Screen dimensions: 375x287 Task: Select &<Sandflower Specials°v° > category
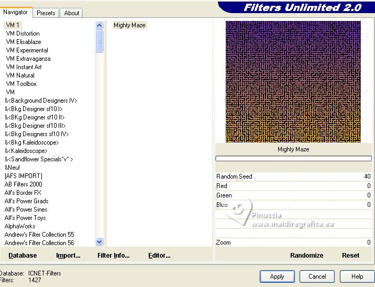click(x=39, y=159)
